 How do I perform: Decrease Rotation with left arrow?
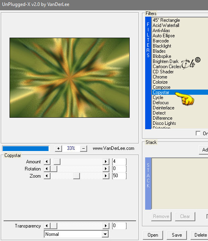point(47,169)
